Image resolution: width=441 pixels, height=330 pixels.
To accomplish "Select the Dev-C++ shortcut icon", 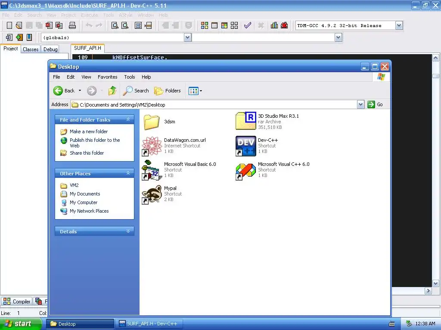I will 245,146.
